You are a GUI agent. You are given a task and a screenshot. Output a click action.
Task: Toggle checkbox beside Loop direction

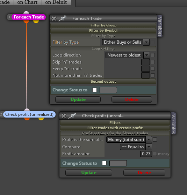tap(153, 55)
